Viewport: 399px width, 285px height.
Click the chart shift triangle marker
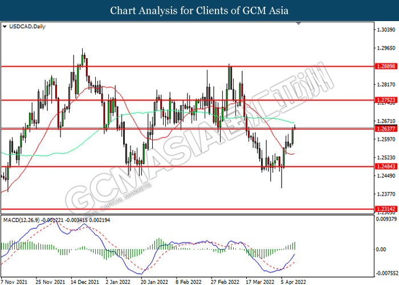(x=299, y=24)
